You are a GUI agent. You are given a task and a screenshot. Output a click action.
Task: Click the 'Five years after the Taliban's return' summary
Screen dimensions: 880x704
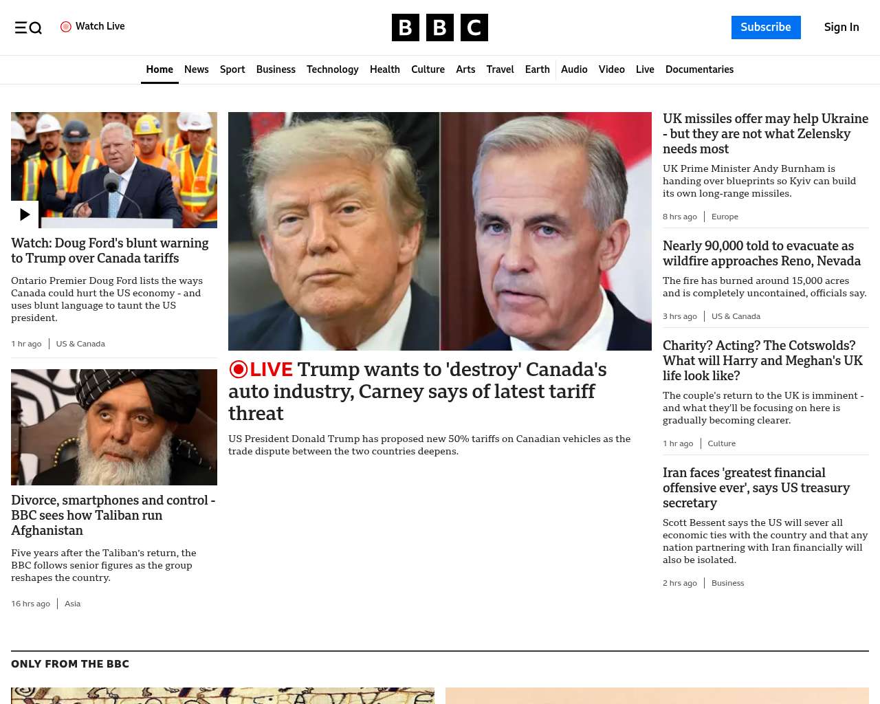click(104, 565)
